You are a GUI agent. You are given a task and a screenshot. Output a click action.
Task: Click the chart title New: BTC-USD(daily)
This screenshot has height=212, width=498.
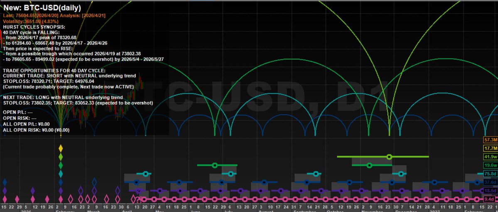tap(42, 8)
